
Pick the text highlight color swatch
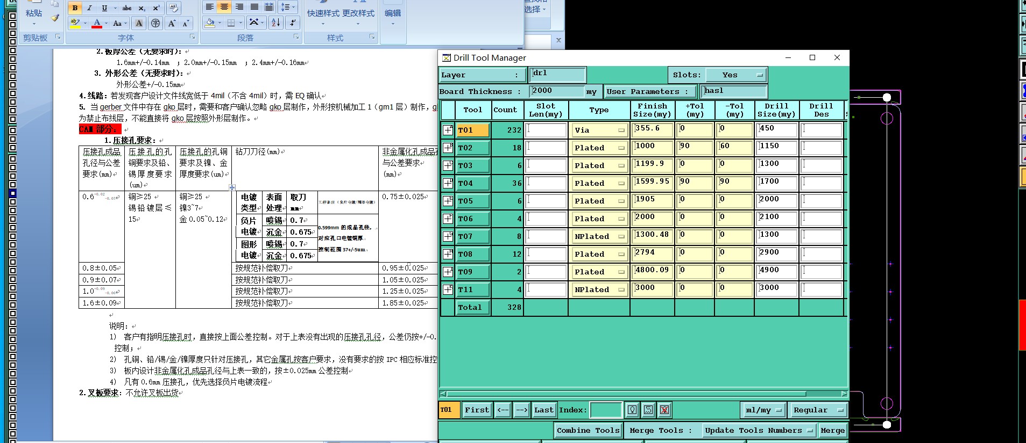point(75,23)
